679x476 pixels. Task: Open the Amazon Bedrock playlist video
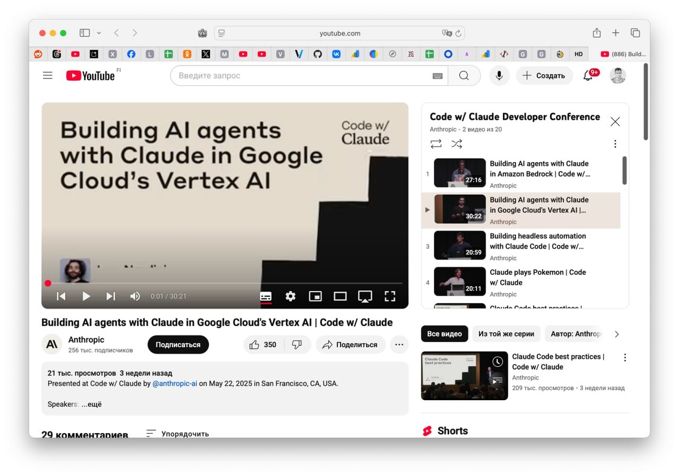[x=521, y=173]
